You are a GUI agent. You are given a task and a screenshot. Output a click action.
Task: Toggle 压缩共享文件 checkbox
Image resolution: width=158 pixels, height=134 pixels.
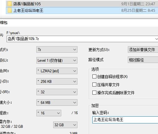click(94, 85)
